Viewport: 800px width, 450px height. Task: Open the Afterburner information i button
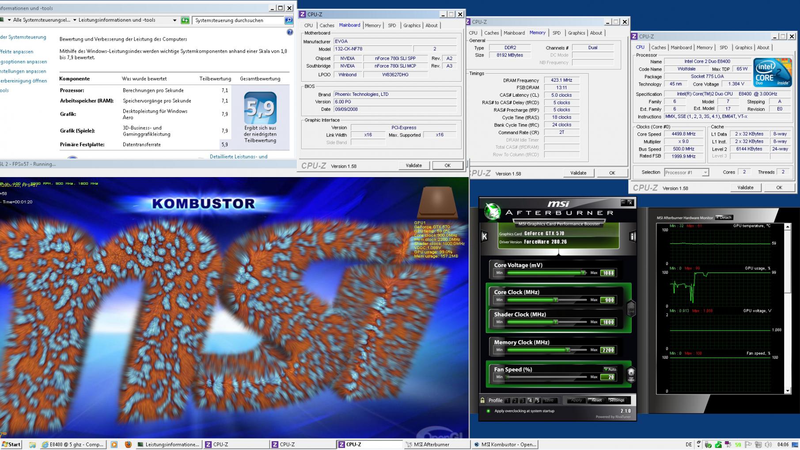click(x=633, y=236)
